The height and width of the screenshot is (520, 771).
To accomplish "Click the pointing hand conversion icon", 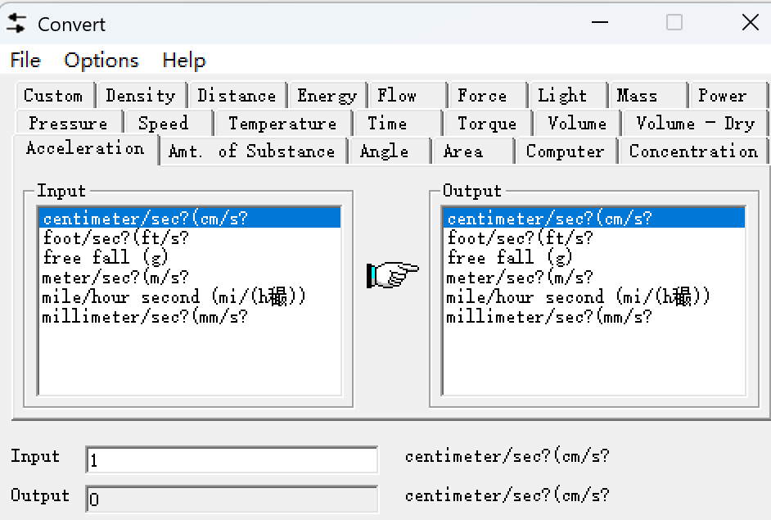I will tap(392, 274).
